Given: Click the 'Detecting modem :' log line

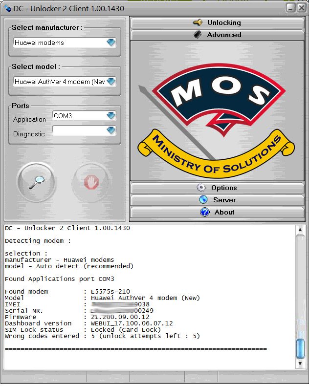Looking at the screenshot, I should (x=38, y=241).
